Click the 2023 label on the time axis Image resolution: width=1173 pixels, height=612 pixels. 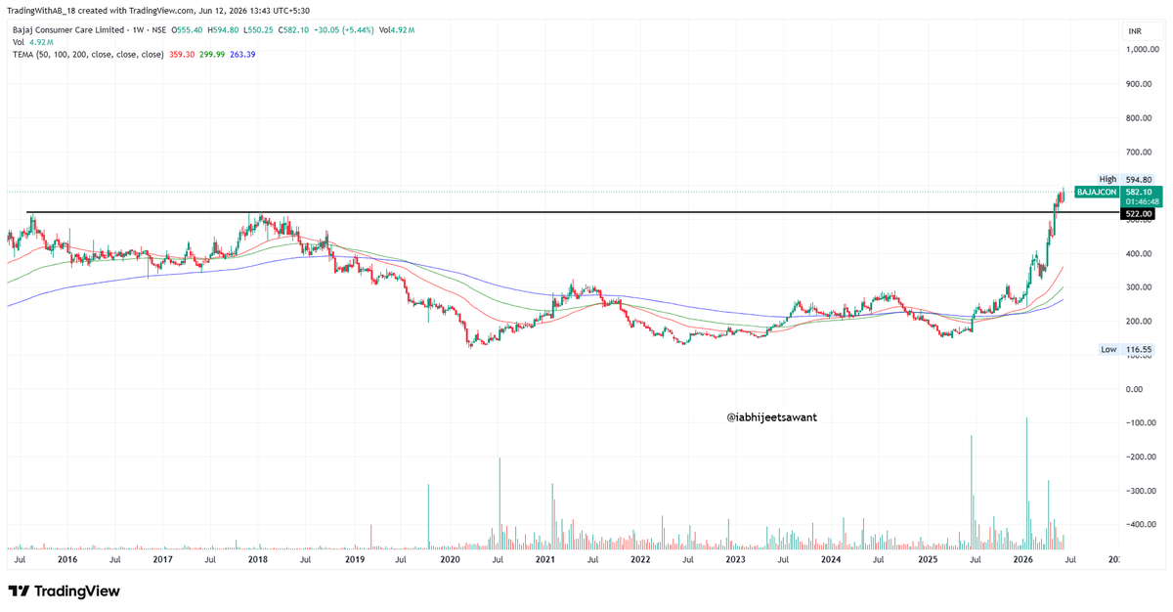pyautogui.click(x=735, y=560)
